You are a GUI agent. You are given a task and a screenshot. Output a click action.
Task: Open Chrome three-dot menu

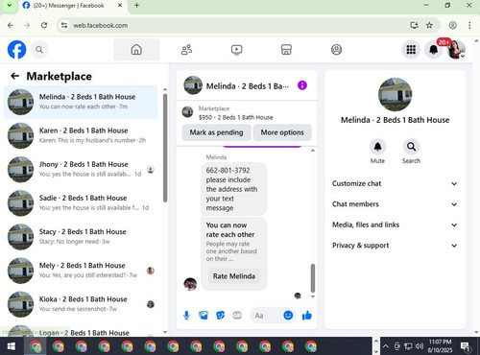[469, 25]
